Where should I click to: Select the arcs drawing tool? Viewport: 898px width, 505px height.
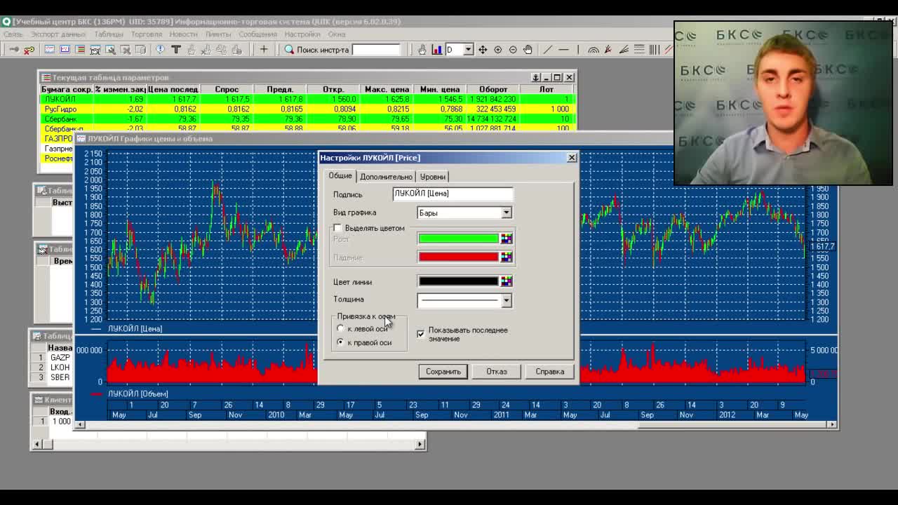pos(594,50)
